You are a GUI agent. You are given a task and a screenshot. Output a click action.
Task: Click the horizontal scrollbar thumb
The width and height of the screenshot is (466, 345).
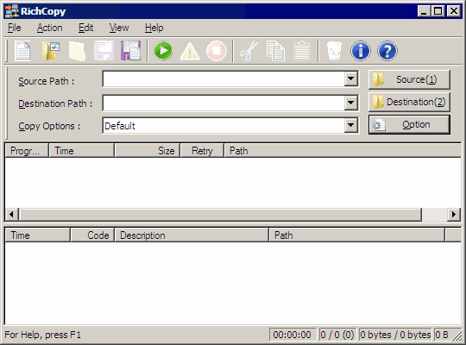coord(220,214)
